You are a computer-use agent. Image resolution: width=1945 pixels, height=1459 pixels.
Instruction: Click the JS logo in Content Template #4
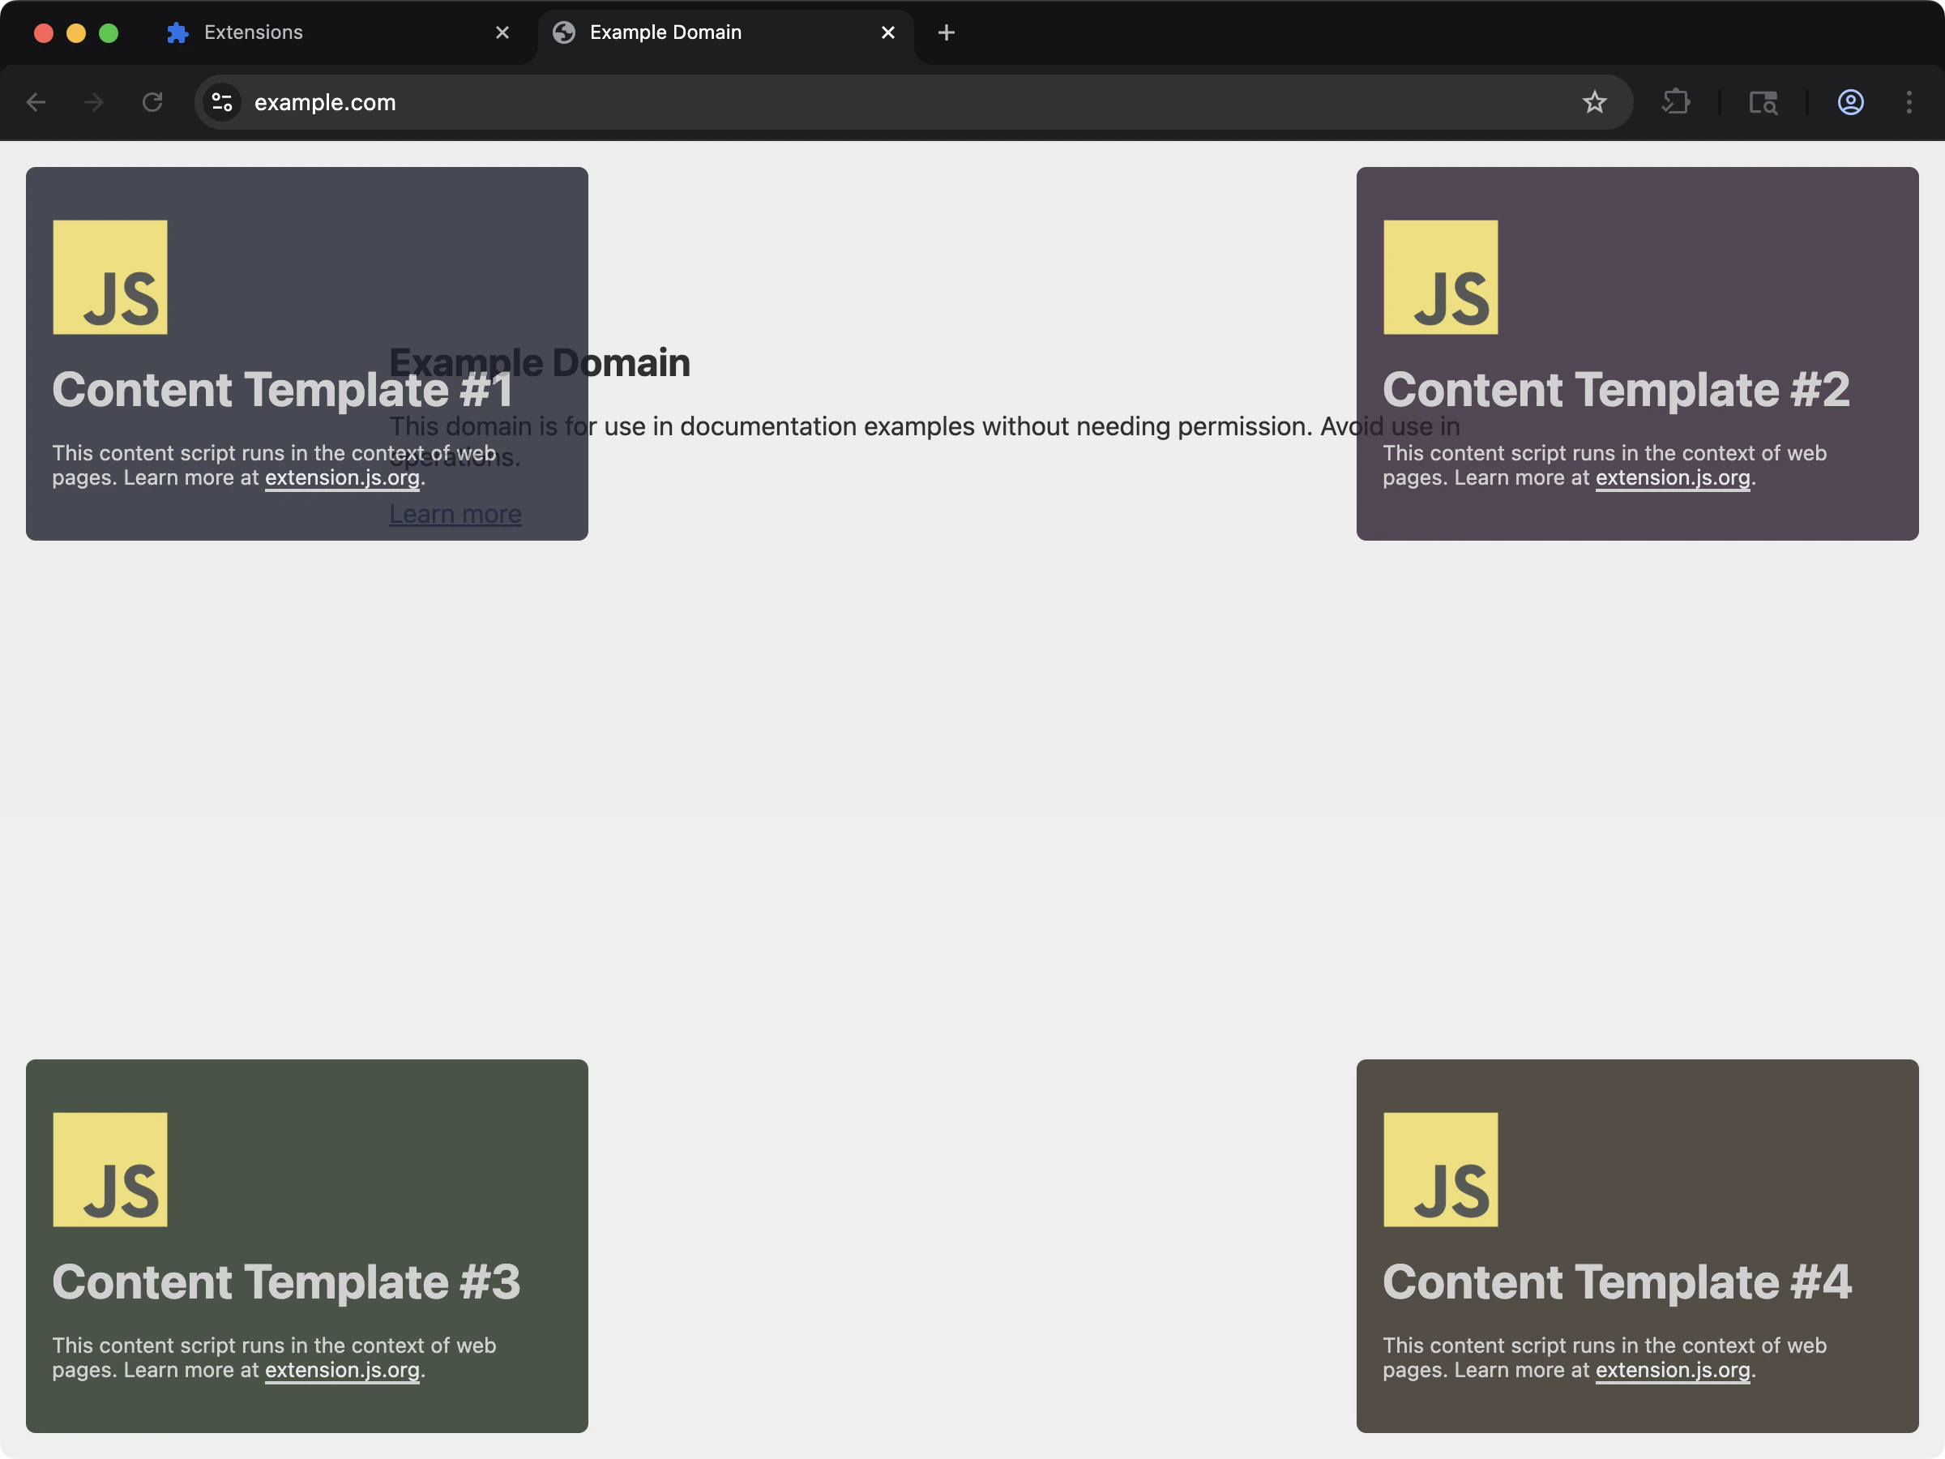[x=1439, y=1169]
